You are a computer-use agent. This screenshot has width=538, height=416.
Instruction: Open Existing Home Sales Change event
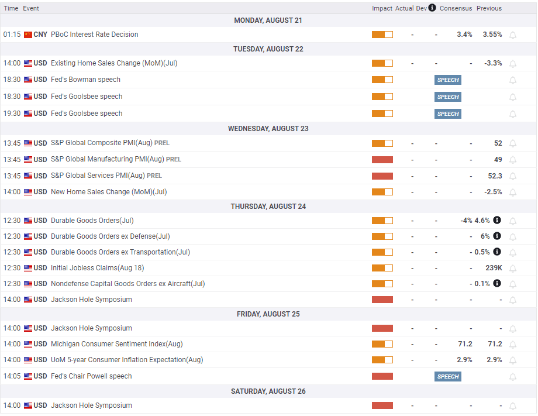point(114,63)
